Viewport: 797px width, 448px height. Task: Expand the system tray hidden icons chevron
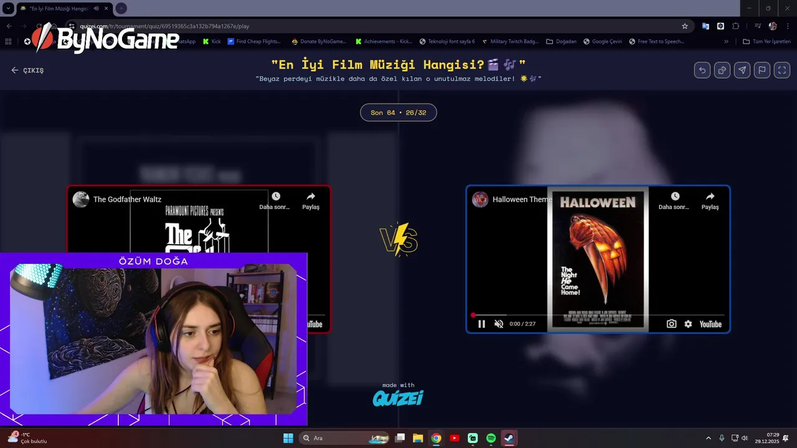[708, 438]
